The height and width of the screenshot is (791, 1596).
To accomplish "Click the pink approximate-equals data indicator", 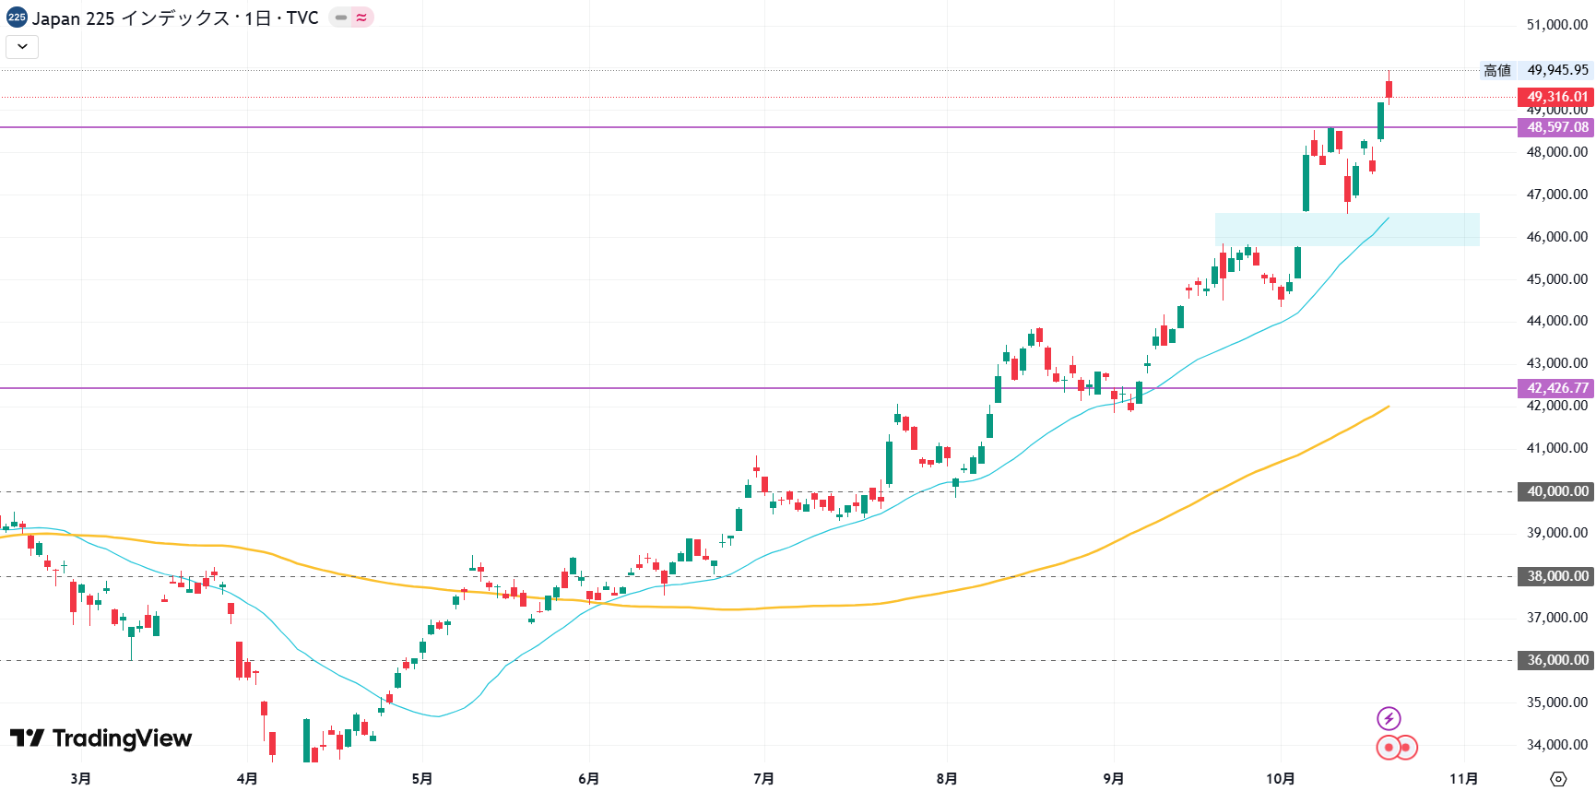I will pos(361,18).
